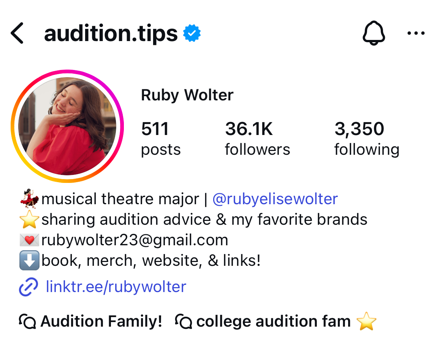Open the @rubyelisewolter mention link
This screenshot has width=448, height=343.
(275, 199)
